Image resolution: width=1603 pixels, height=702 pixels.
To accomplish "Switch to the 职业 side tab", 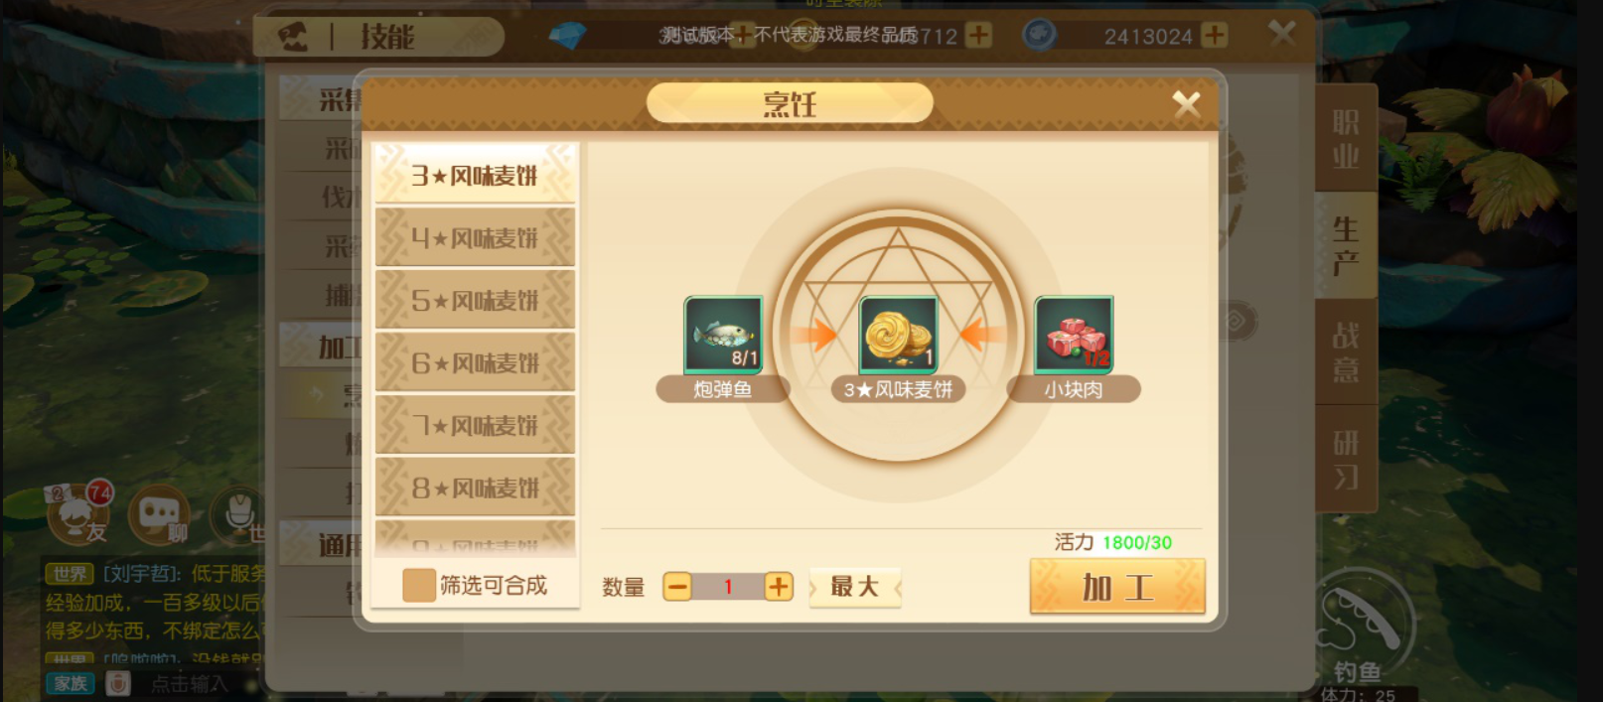I will (x=1346, y=138).
